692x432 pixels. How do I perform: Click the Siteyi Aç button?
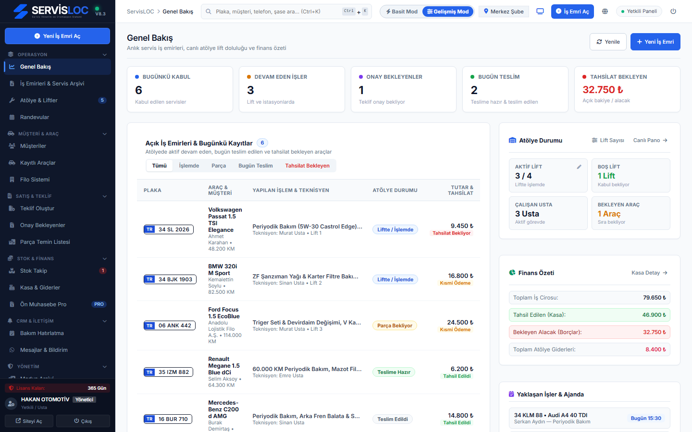(x=29, y=421)
